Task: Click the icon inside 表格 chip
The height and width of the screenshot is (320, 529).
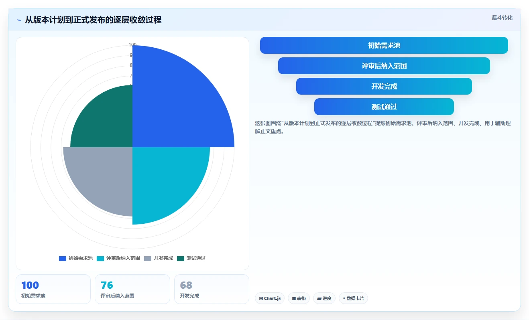Action: click(294, 299)
